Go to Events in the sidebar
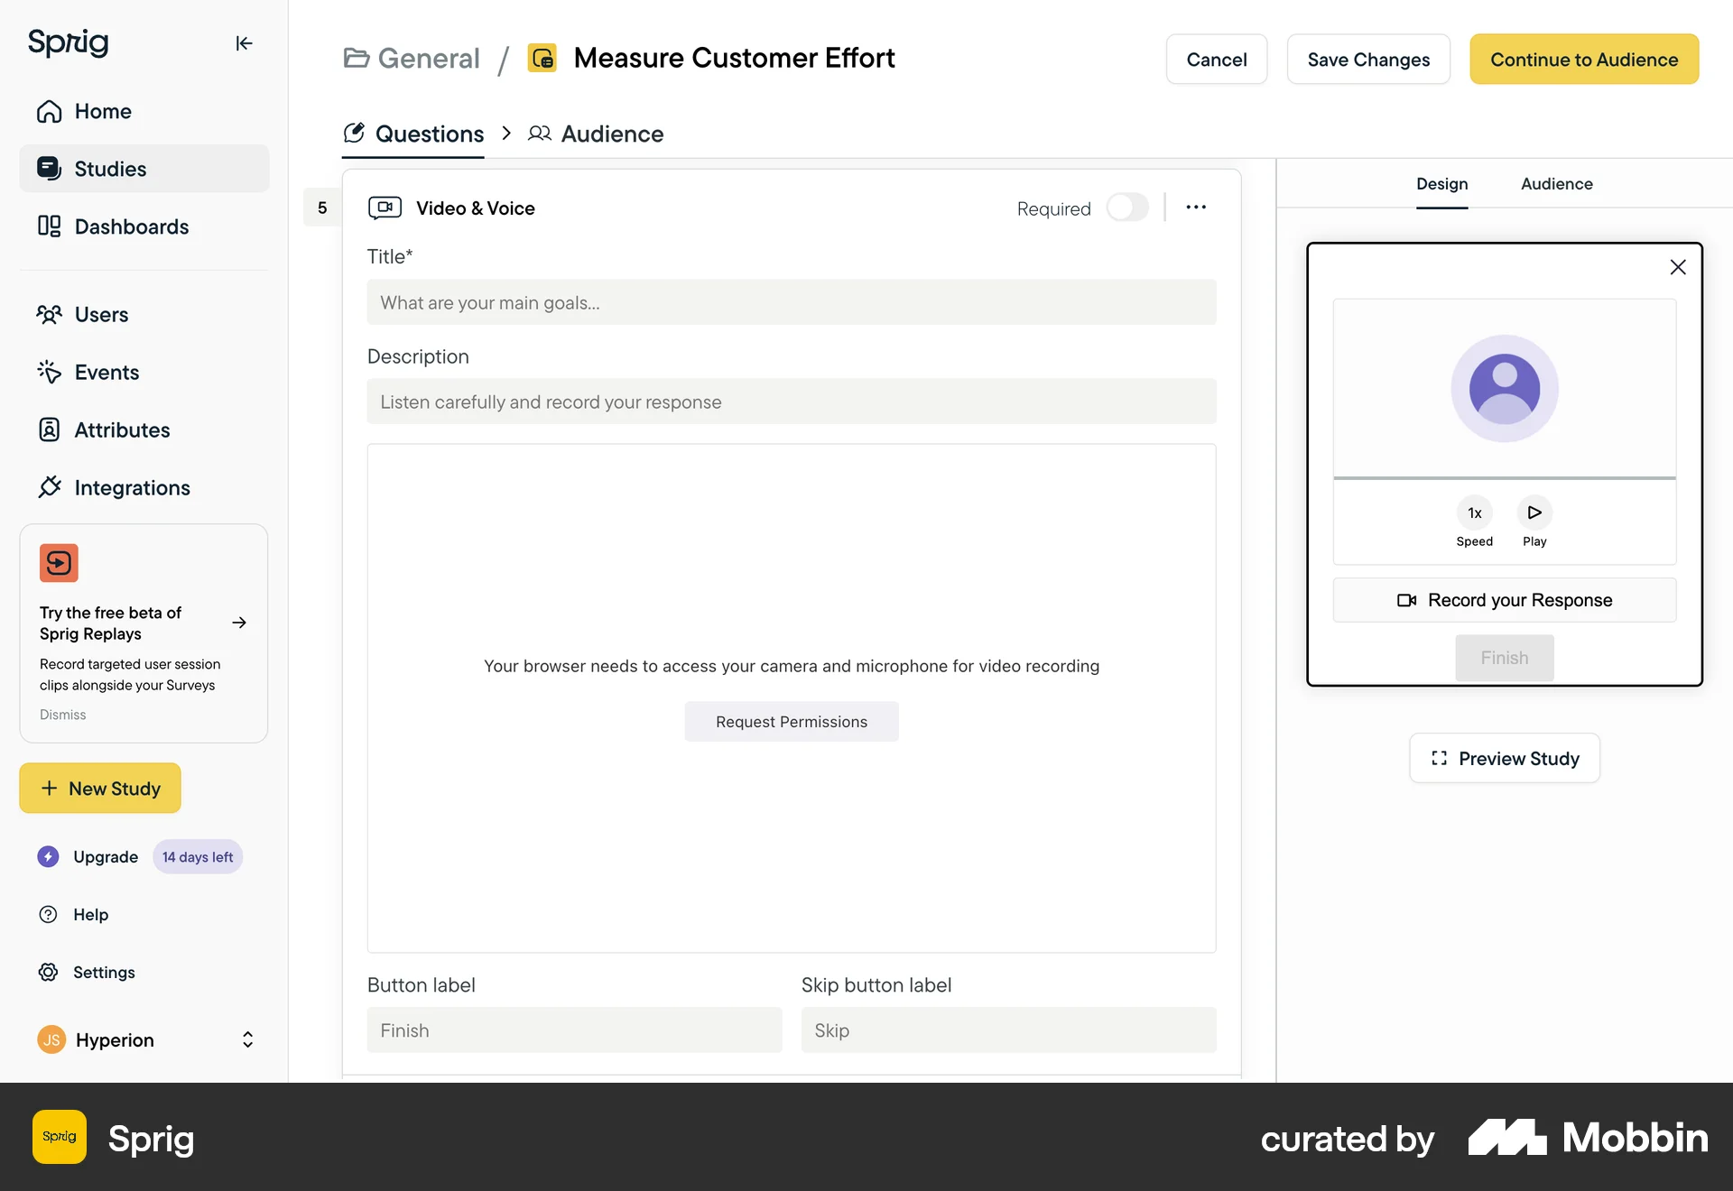The image size is (1733, 1191). tap(107, 373)
